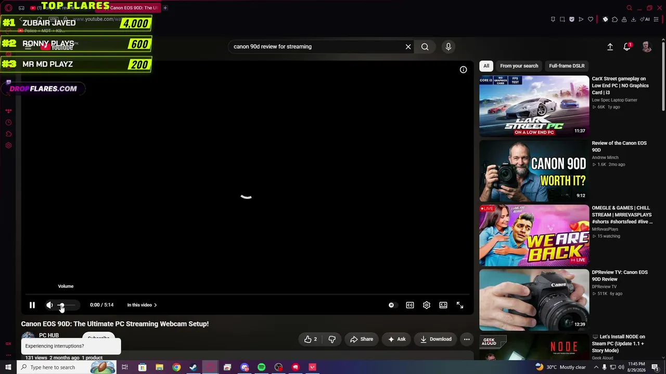666x374 pixels.
Task: Adjust the volume slider handle
Action: click(61, 305)
